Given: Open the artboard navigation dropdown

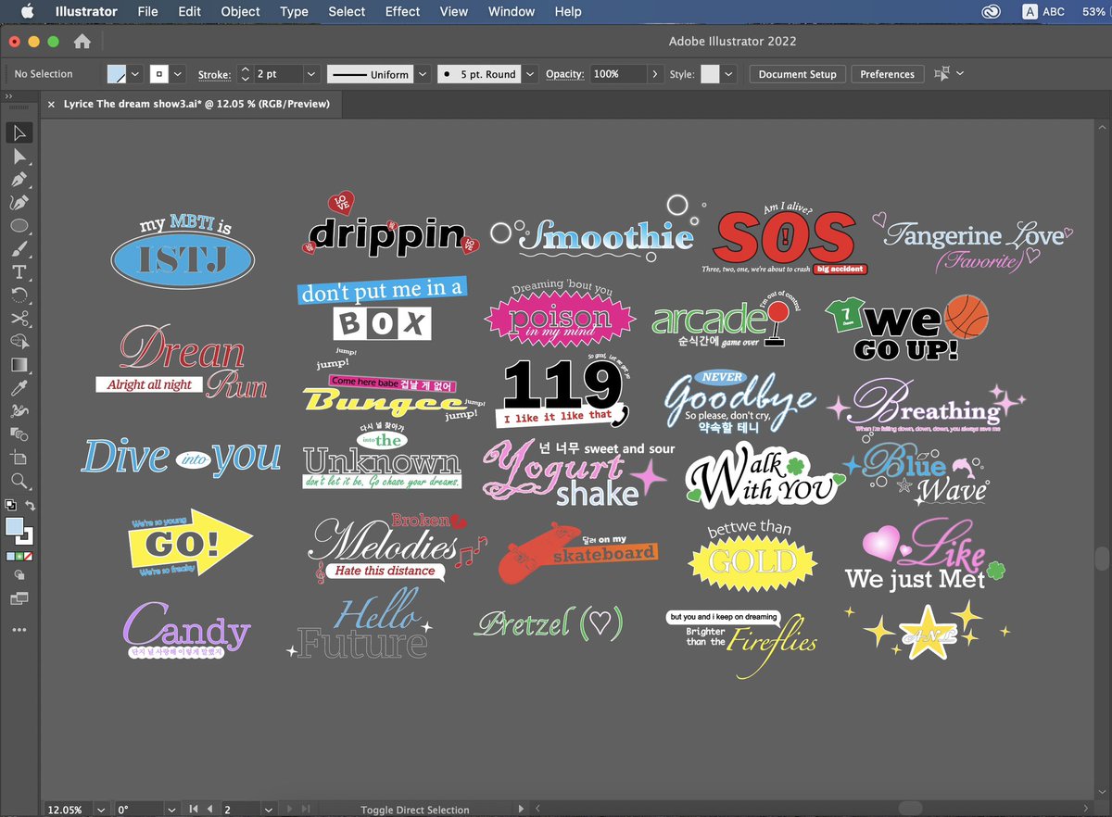Looking at the screenshot, I should [x=268, y=809].
